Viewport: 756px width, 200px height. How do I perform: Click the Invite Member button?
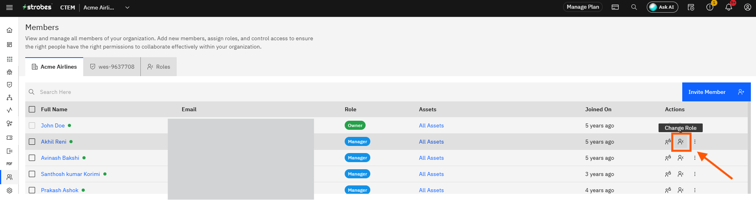coord(716,92)
